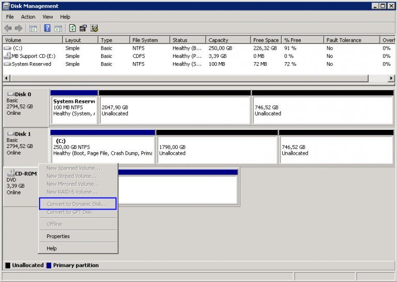Open the Action menu
The width and height of the screenshot is (397, 282).
[x=28, y=17]
